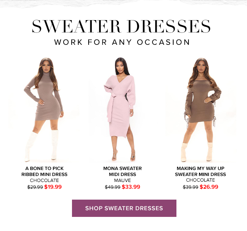Viewport: 247px width, 231px height.
Task: Open the mauve wrap midi dress photo
Action: [122, 110]
